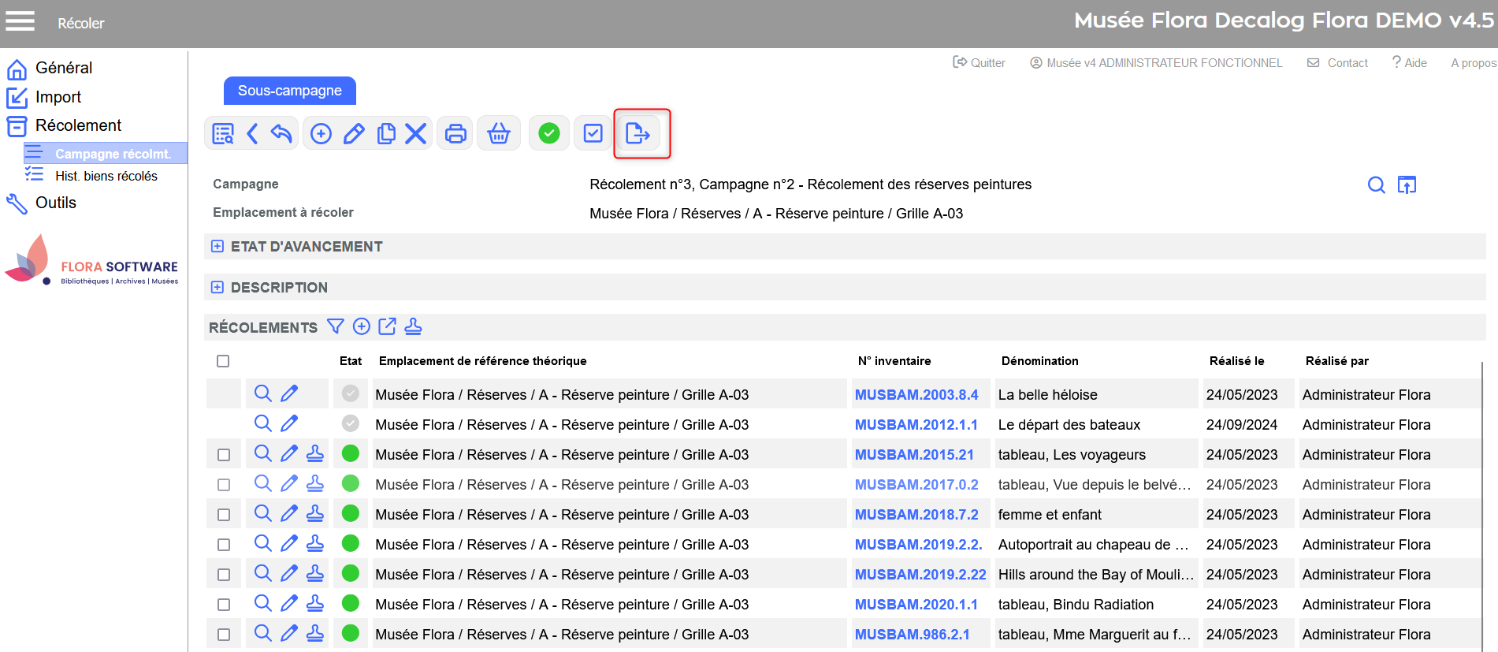Image resolution: width=1498 pixels, height=652 pixels.
Task: Click the pencil icon on the MUSBAM.2003.8.4 row
Action: [x=289, y=393]
